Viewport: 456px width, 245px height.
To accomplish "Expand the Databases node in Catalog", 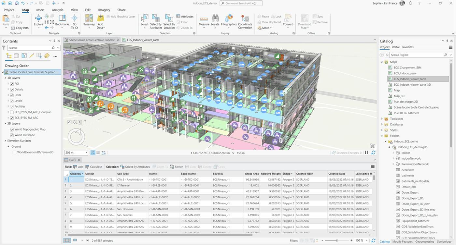I will click(x=382, y=124).
